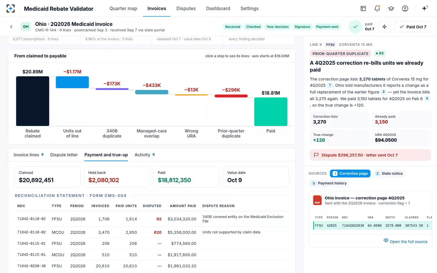Viewport: 437px width, 273px height.
Task: Select the State notice source chip
Action: click(x=389, y=174)
